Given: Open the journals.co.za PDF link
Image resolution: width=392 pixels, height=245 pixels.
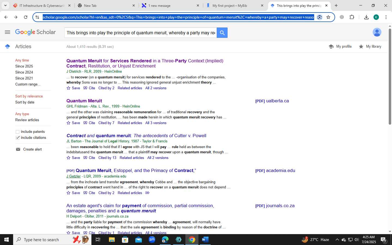Looking at the screenshot, I should (x=275, y=206).
